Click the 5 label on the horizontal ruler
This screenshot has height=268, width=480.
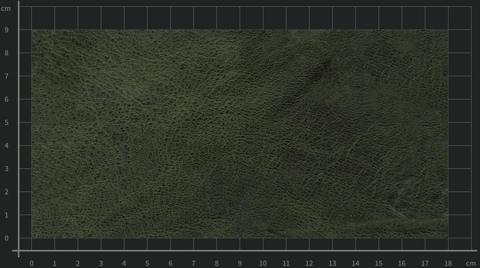tap(147, 263)
